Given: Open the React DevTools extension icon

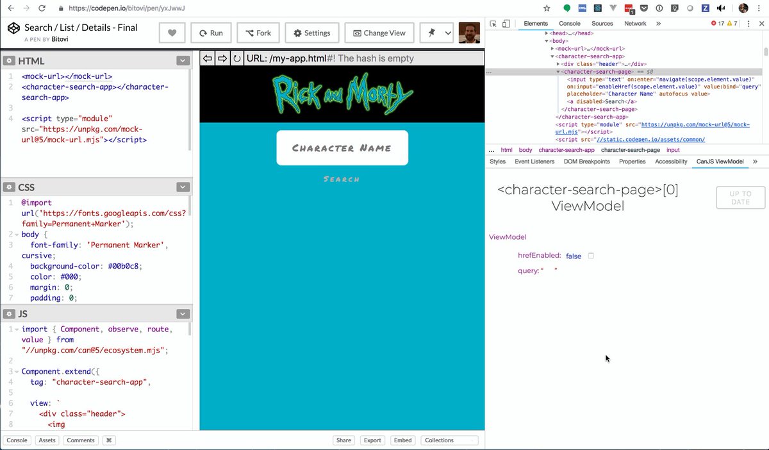Looking at the screenshot, I should (x=598, y=8).
